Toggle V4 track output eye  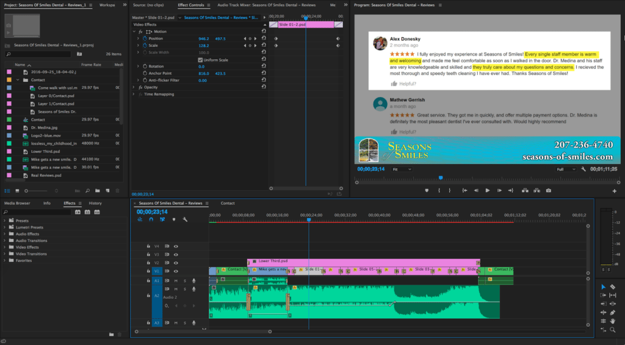pyautogui.click(x=176, y=246)
